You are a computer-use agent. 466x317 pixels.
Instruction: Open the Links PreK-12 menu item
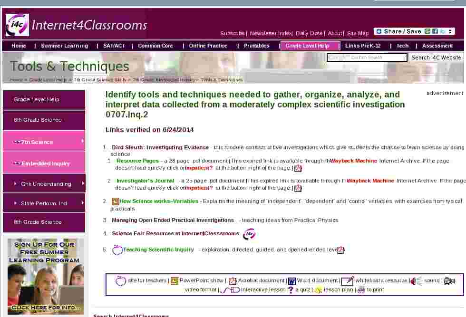pyautogui.click(x=363, y=46)
